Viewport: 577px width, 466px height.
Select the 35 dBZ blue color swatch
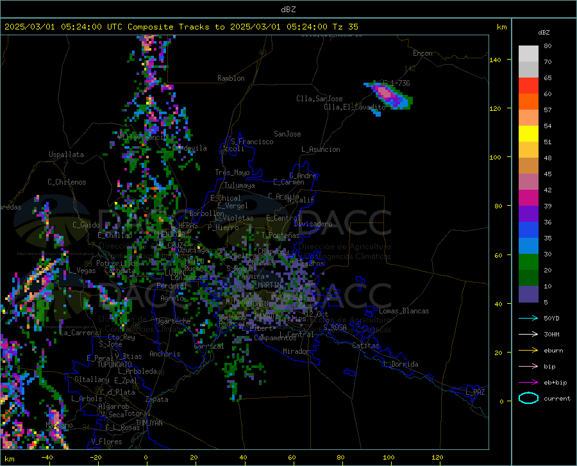coord(528,230)
